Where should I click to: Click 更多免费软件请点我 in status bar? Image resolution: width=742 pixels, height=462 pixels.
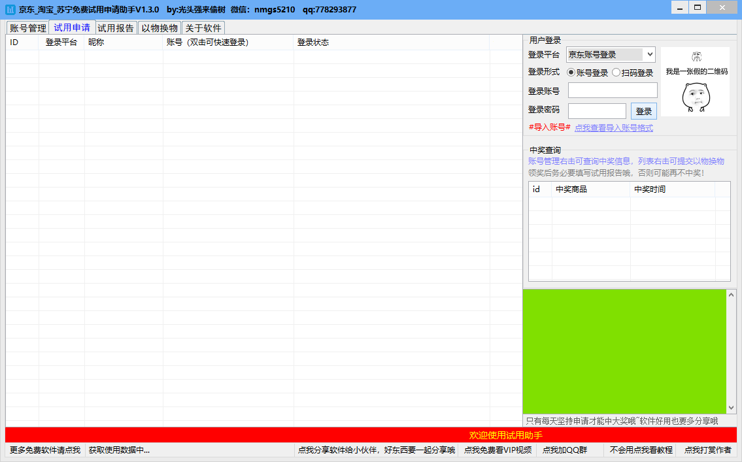pos(45,450)
